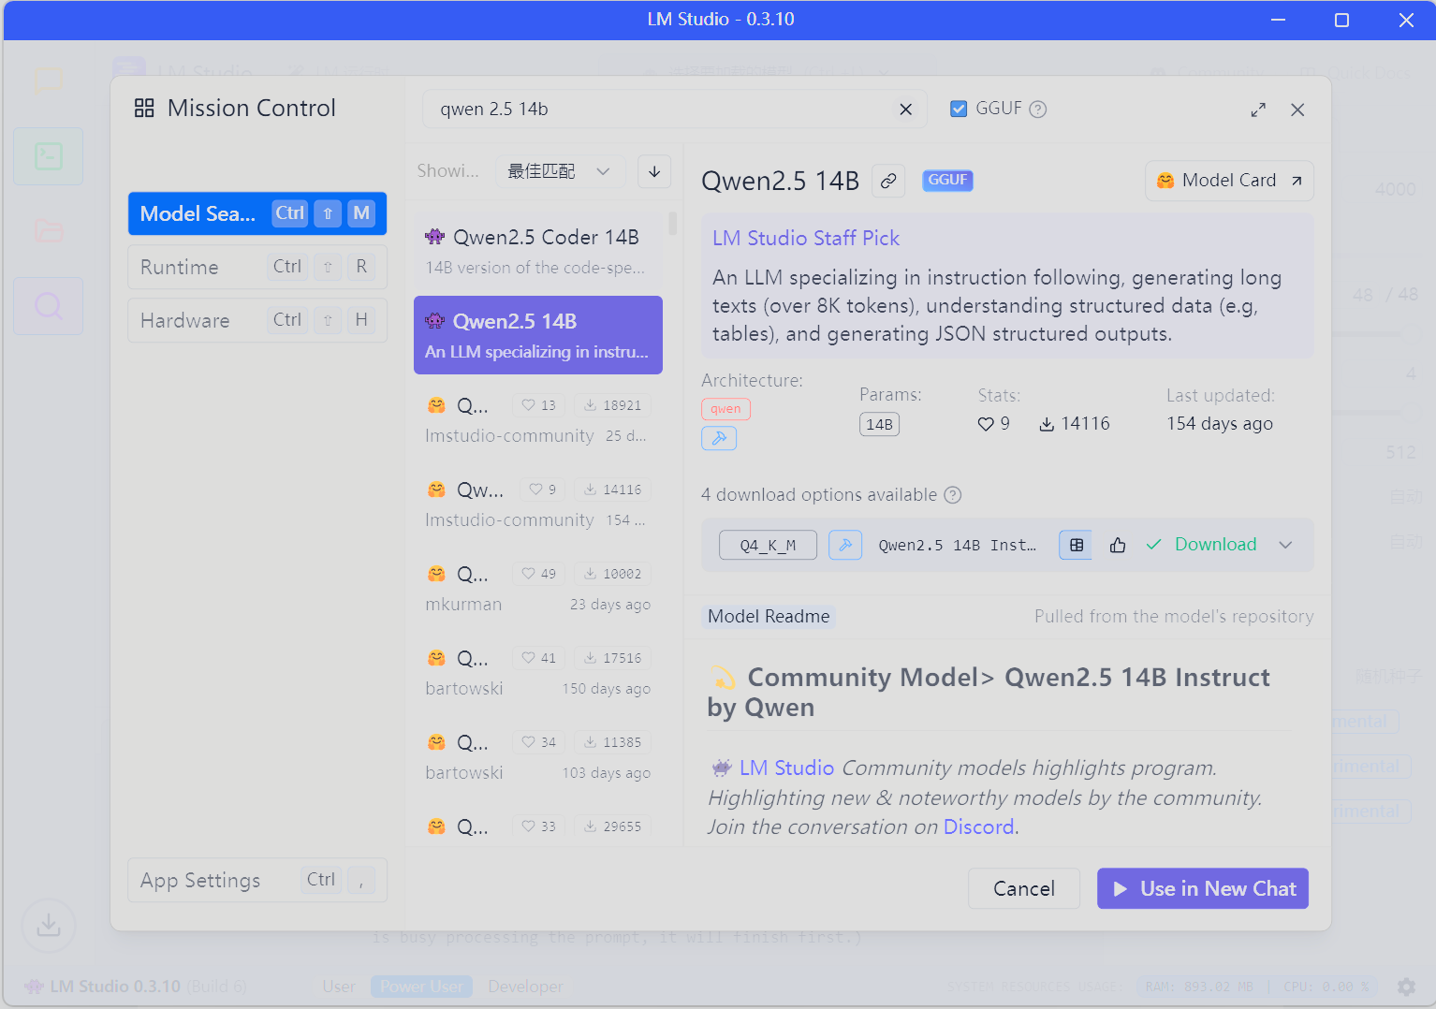The image size is (1436, 1009).
Task: Click the GGUF badge beside model title
Action: click(947, 180)
